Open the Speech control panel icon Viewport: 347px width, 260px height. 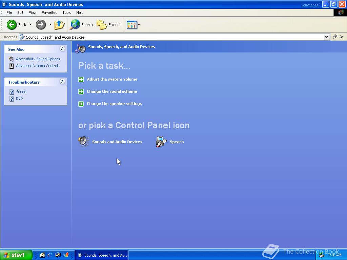tap(161, 142)
